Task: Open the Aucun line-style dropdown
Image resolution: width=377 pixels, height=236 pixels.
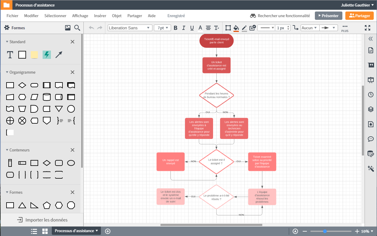Action: (310, 28)
